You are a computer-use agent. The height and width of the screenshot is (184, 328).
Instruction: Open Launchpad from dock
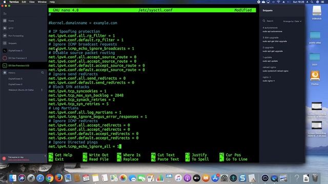click(x=31, y=178)
